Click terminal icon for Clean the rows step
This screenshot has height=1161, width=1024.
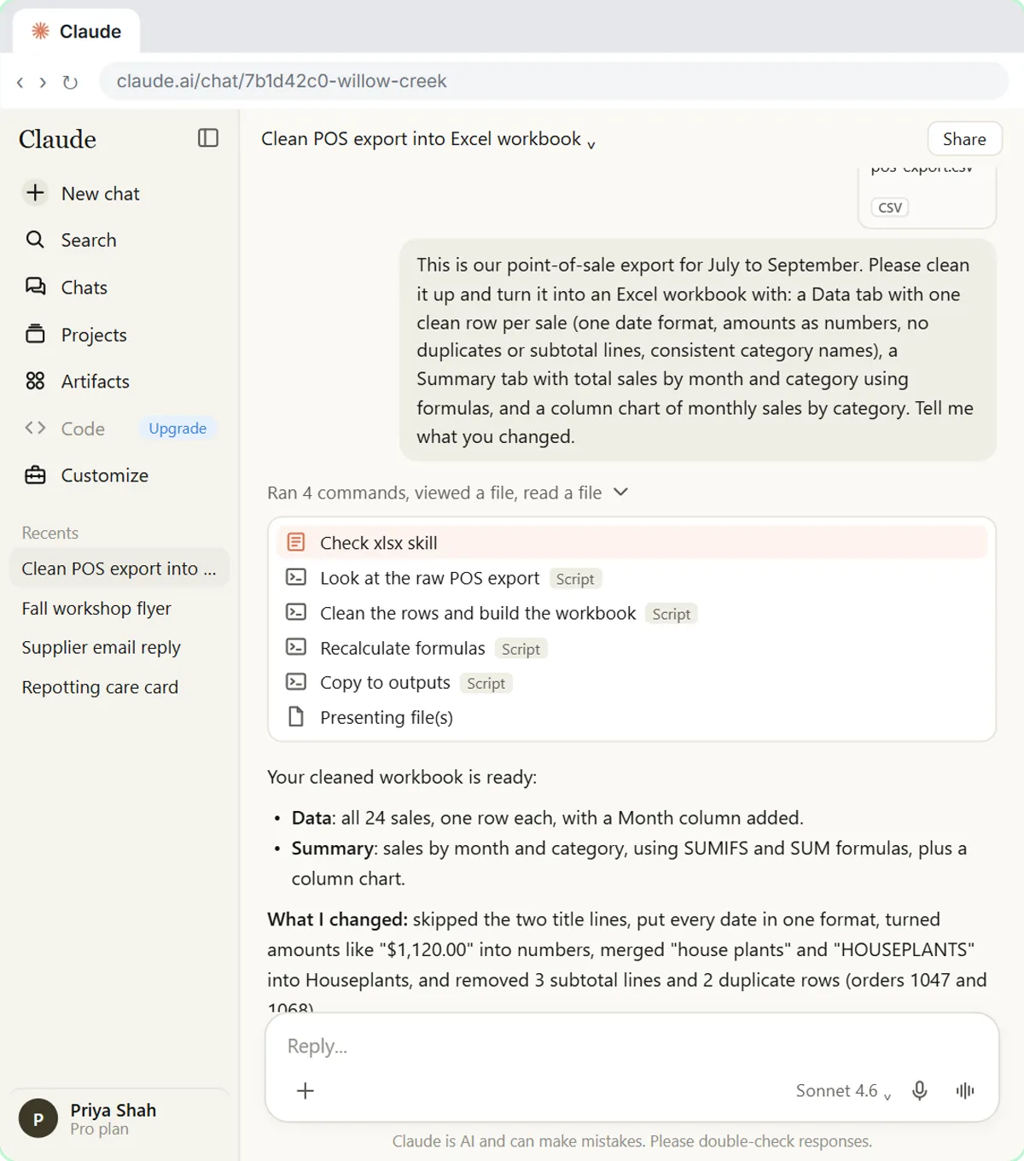coord(296,613)
